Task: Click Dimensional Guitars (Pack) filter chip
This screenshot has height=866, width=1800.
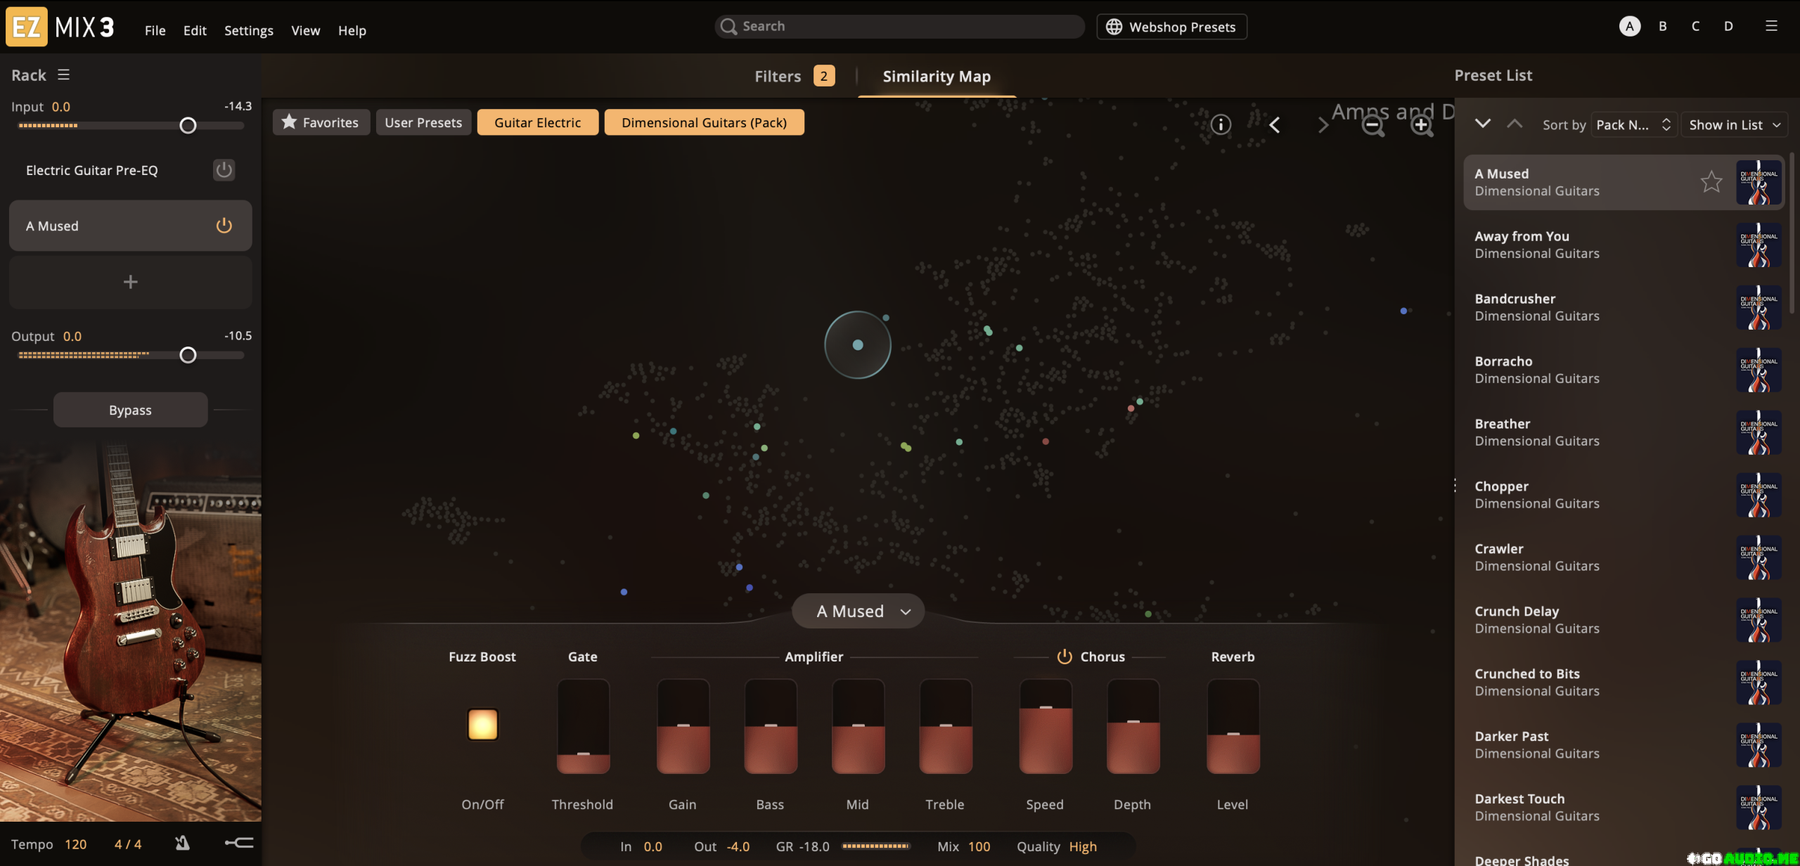Action: pos(704,122)
